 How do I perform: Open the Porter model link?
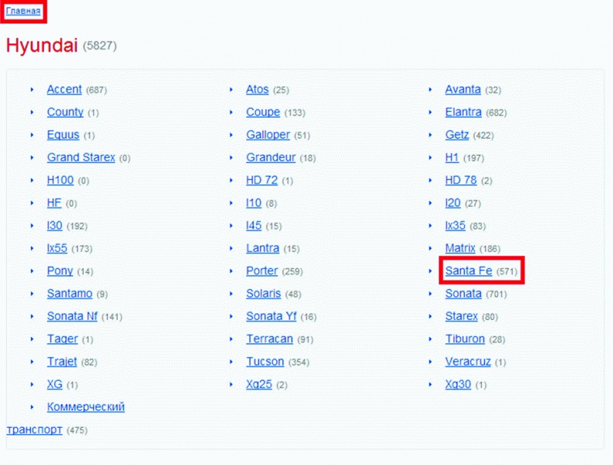(262, 271)
